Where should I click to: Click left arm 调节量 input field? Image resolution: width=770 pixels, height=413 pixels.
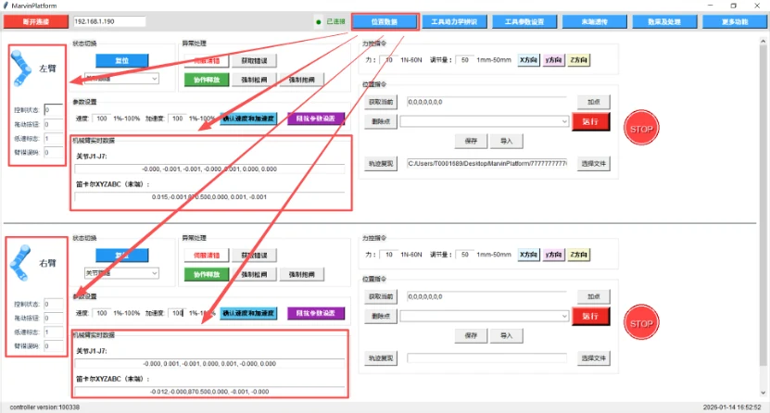[464, 60]
